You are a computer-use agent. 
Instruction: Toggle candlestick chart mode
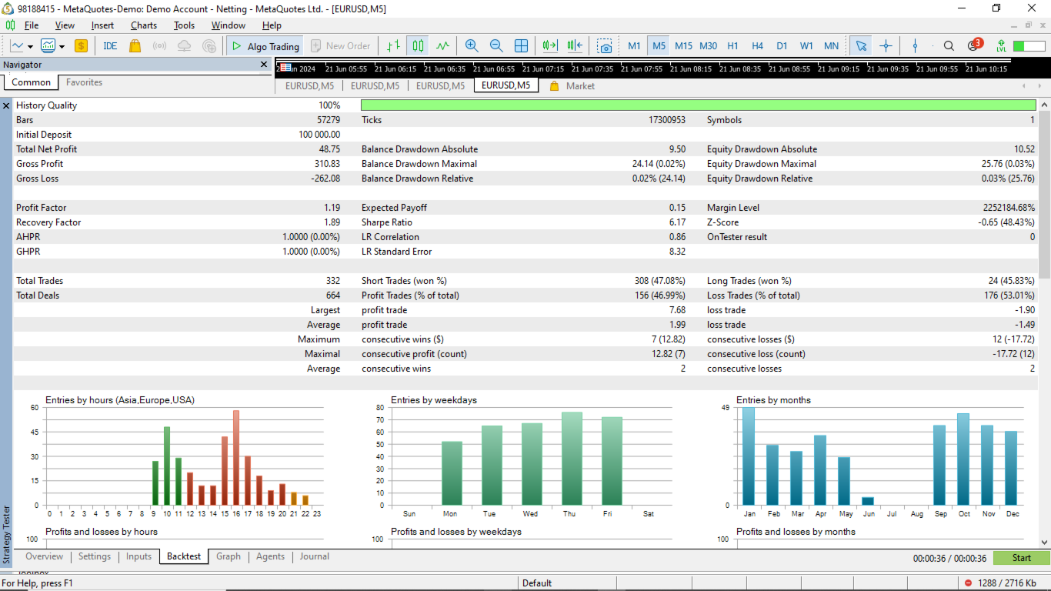(x=418, y=46)
